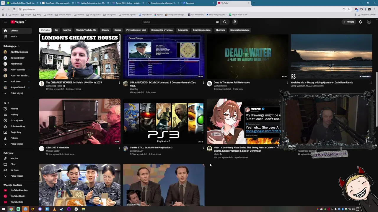
Task: Open a new browser tab
Action: click(254, 3)
